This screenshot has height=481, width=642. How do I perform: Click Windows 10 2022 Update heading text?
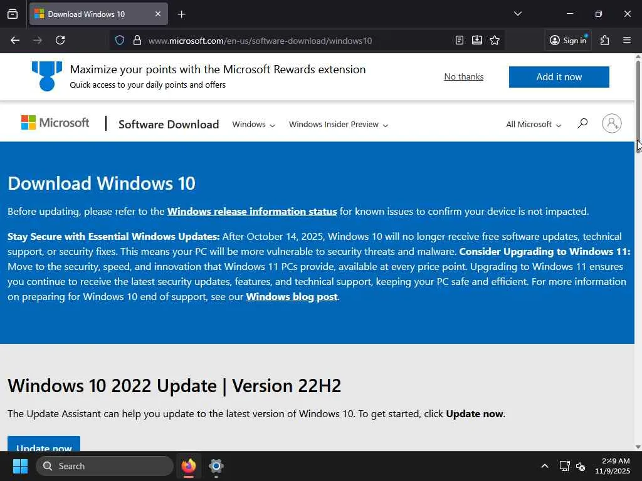174,386
